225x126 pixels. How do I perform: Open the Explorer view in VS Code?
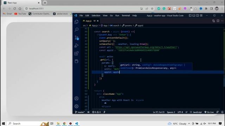pyautogui.click(x=77, y=22)
